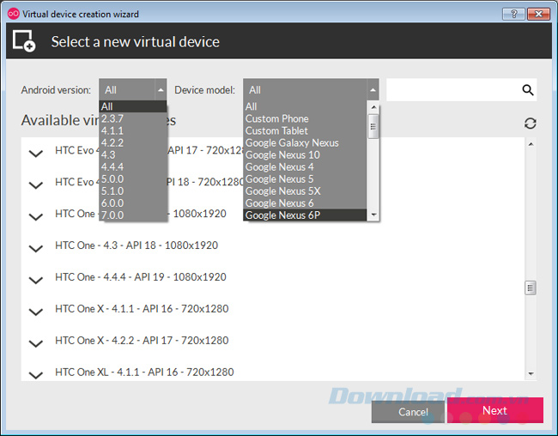Screen dimensions: 558x436
Task: Select HTC One - 4.3 - API 18 device
Action: pos(136,245)
